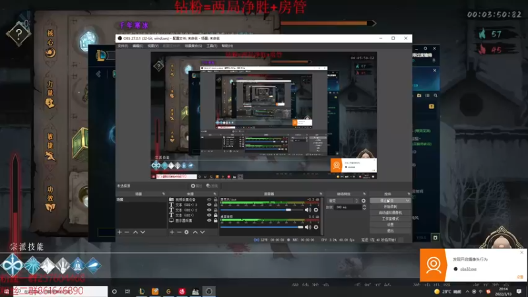Move source down in sources list

203,232
